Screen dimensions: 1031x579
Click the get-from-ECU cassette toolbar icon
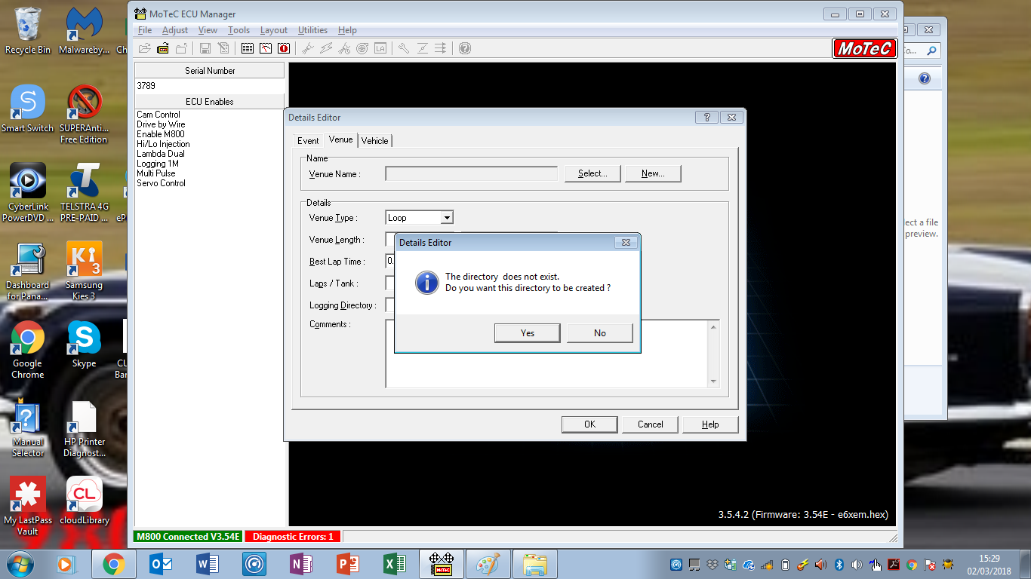tap(163, 48)
